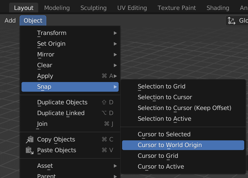
Task: Choose the Paste Objects menu entry
Action: [x=70, y=150]
